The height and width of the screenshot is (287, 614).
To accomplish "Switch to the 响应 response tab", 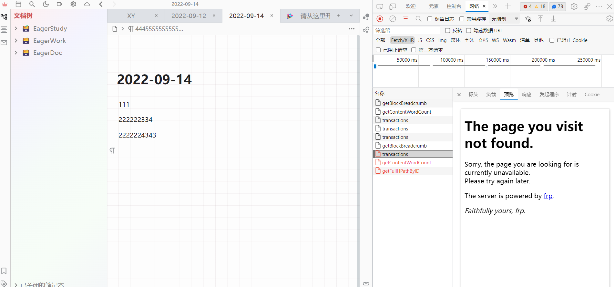I will pyautogui.click(x=526, y=95).
